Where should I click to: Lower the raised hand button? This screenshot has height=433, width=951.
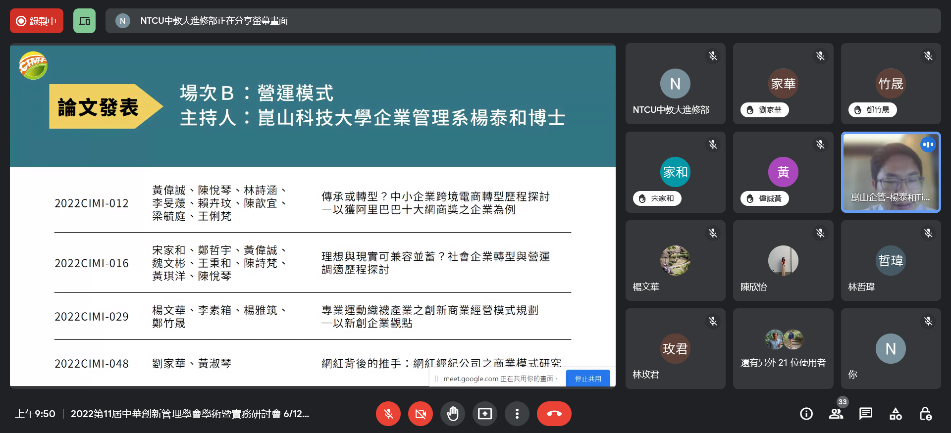453,414
